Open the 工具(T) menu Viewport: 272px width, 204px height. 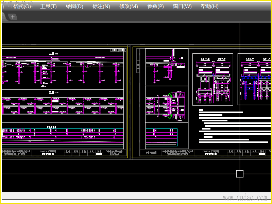(48, 6)
